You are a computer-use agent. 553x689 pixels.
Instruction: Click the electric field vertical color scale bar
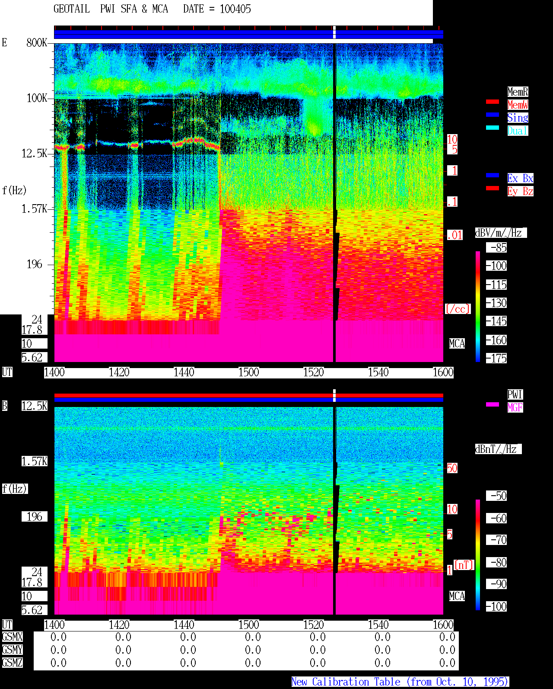(x=478, y=306)
